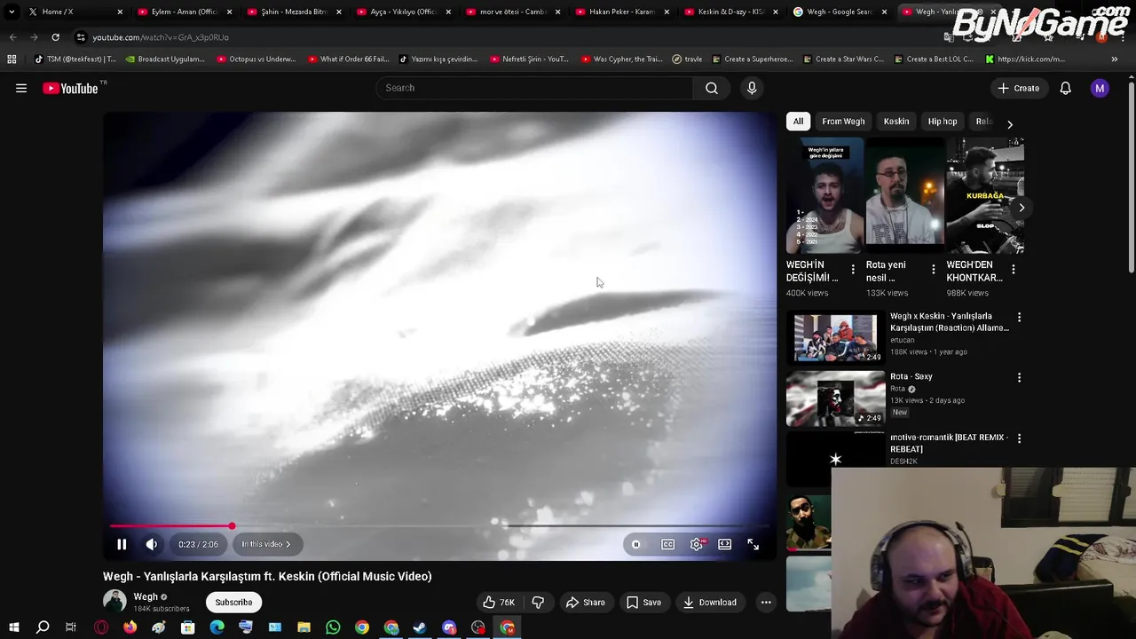Toggle the autoplay switch in player
This screenshot has height=639, width=1136.
coord(636,544)
